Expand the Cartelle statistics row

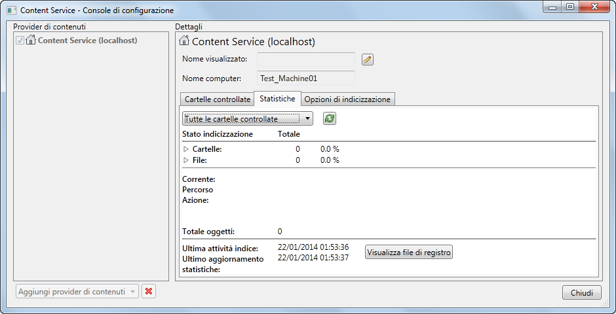(x=186, y=149)
